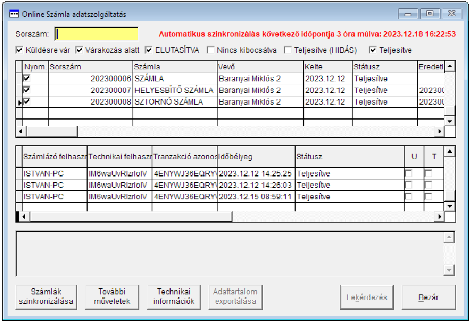
Task: Select the row marker of invoice 202300008
Action: pyautogui.click(x=19, y=102)
